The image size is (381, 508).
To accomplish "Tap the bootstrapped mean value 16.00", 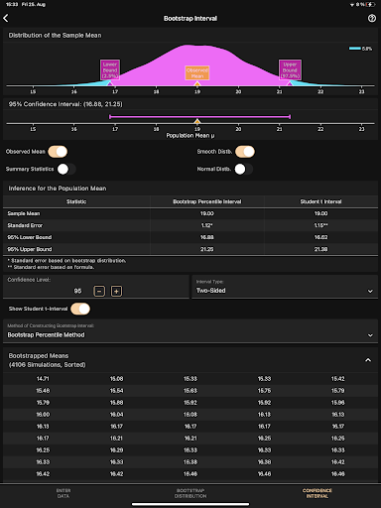I will tap(43, 415).
